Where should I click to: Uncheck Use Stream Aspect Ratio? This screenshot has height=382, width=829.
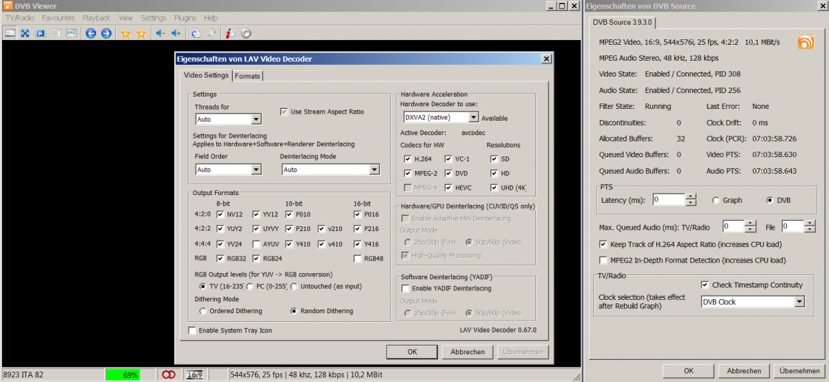click(284, 112)
